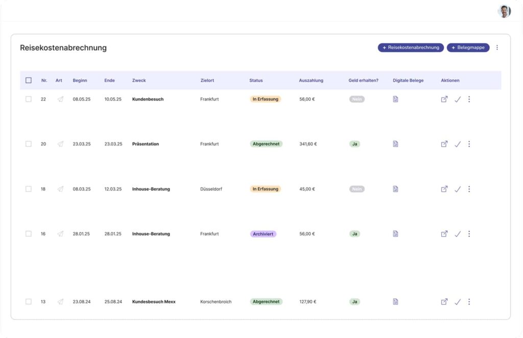The height and width of the screenshot is (338, 523).
Task: Sort by the Ende column header
Action: click(x=109, y=80)
